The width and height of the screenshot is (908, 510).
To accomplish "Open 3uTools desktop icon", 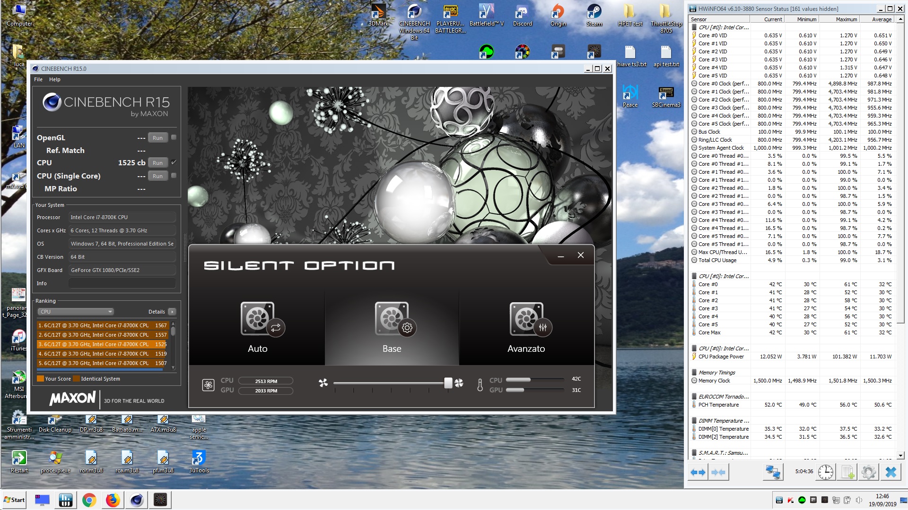I will (199, 461).
